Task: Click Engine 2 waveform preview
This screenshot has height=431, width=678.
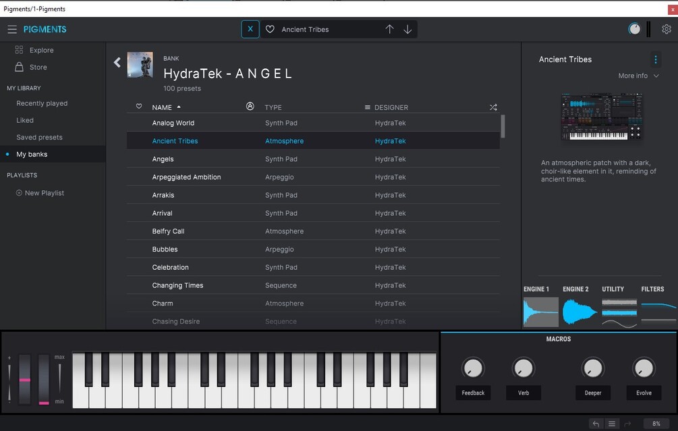Action: [x=580, y=312]
